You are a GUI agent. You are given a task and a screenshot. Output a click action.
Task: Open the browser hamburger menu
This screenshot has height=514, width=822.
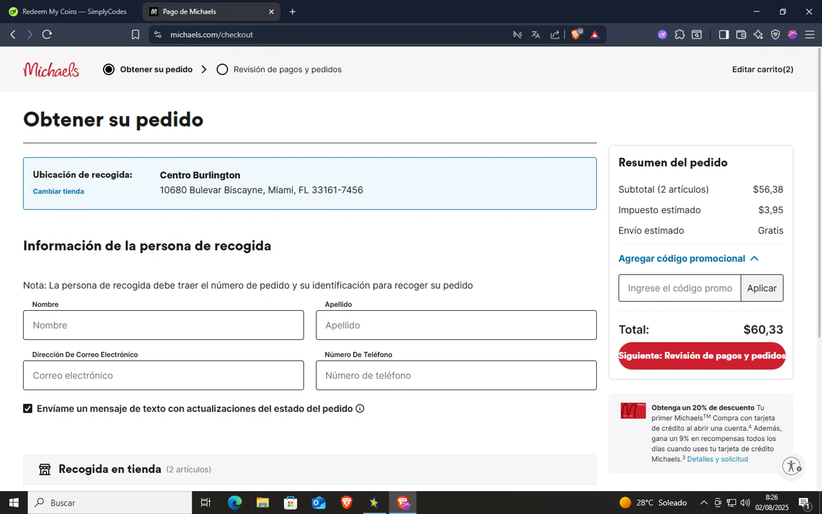[809, 35]
